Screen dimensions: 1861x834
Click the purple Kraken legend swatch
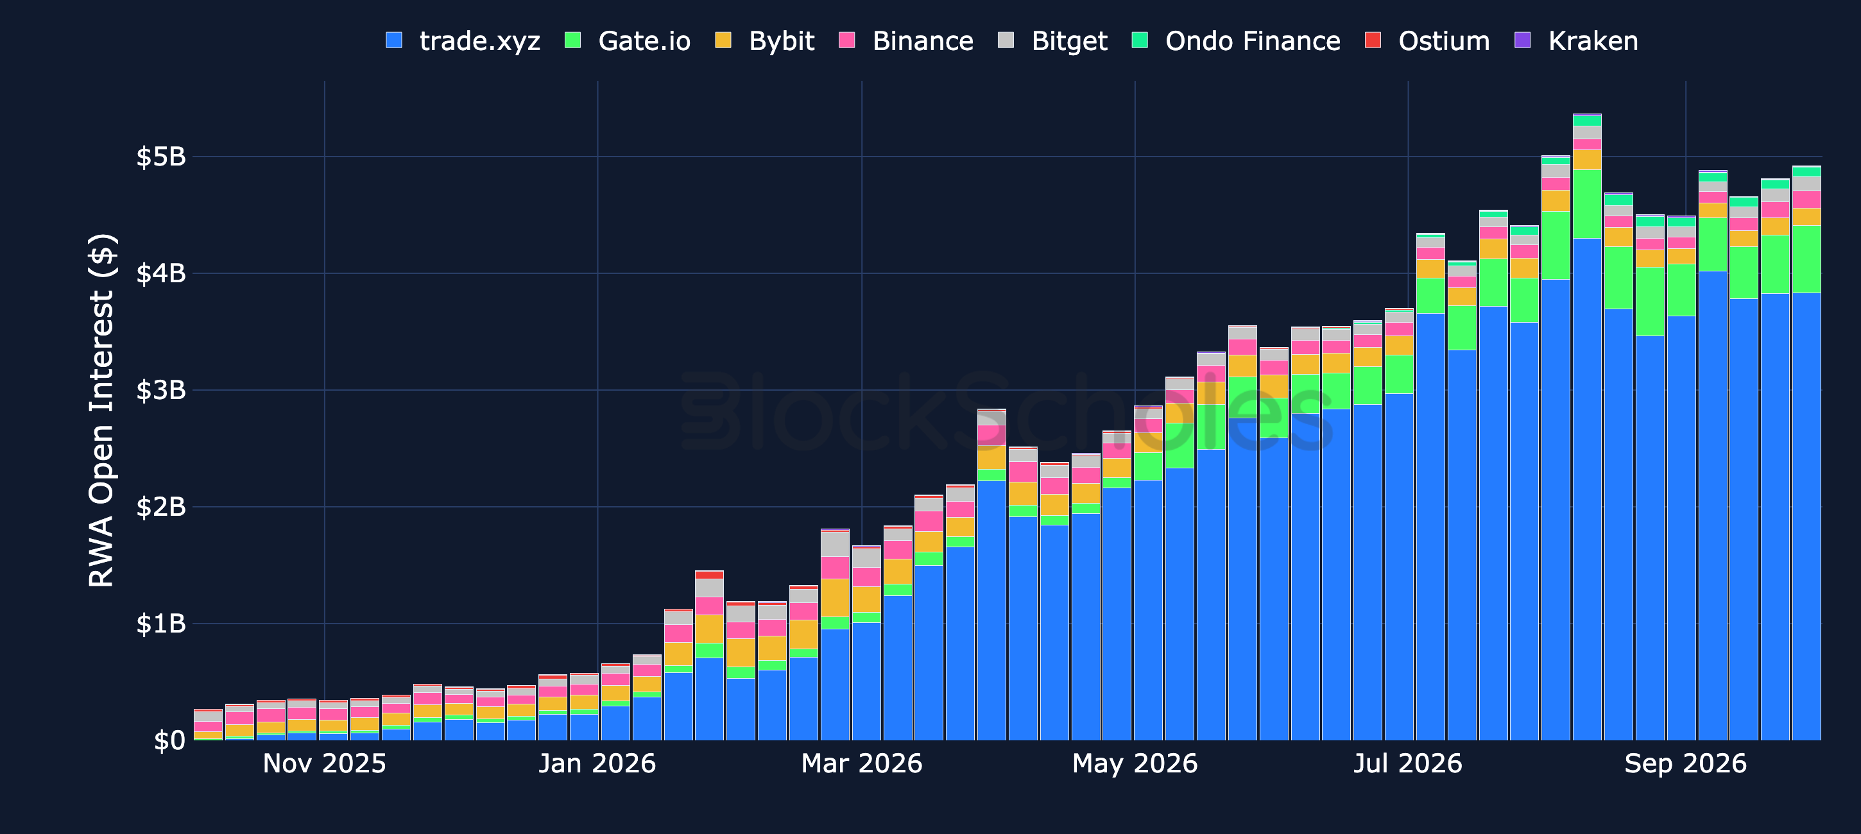pyautogui.click(x=1522, y=40)
